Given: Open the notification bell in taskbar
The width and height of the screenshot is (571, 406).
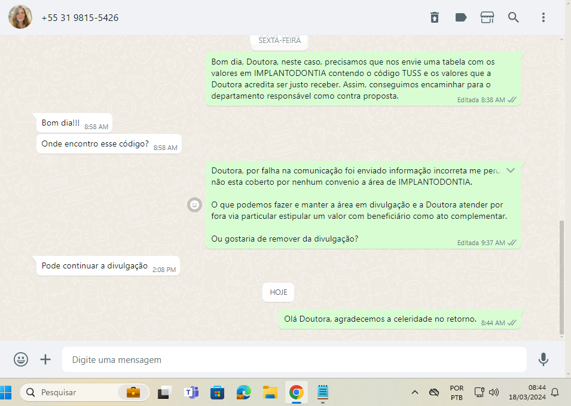Looking at the screenshot, I should (555, 392).
